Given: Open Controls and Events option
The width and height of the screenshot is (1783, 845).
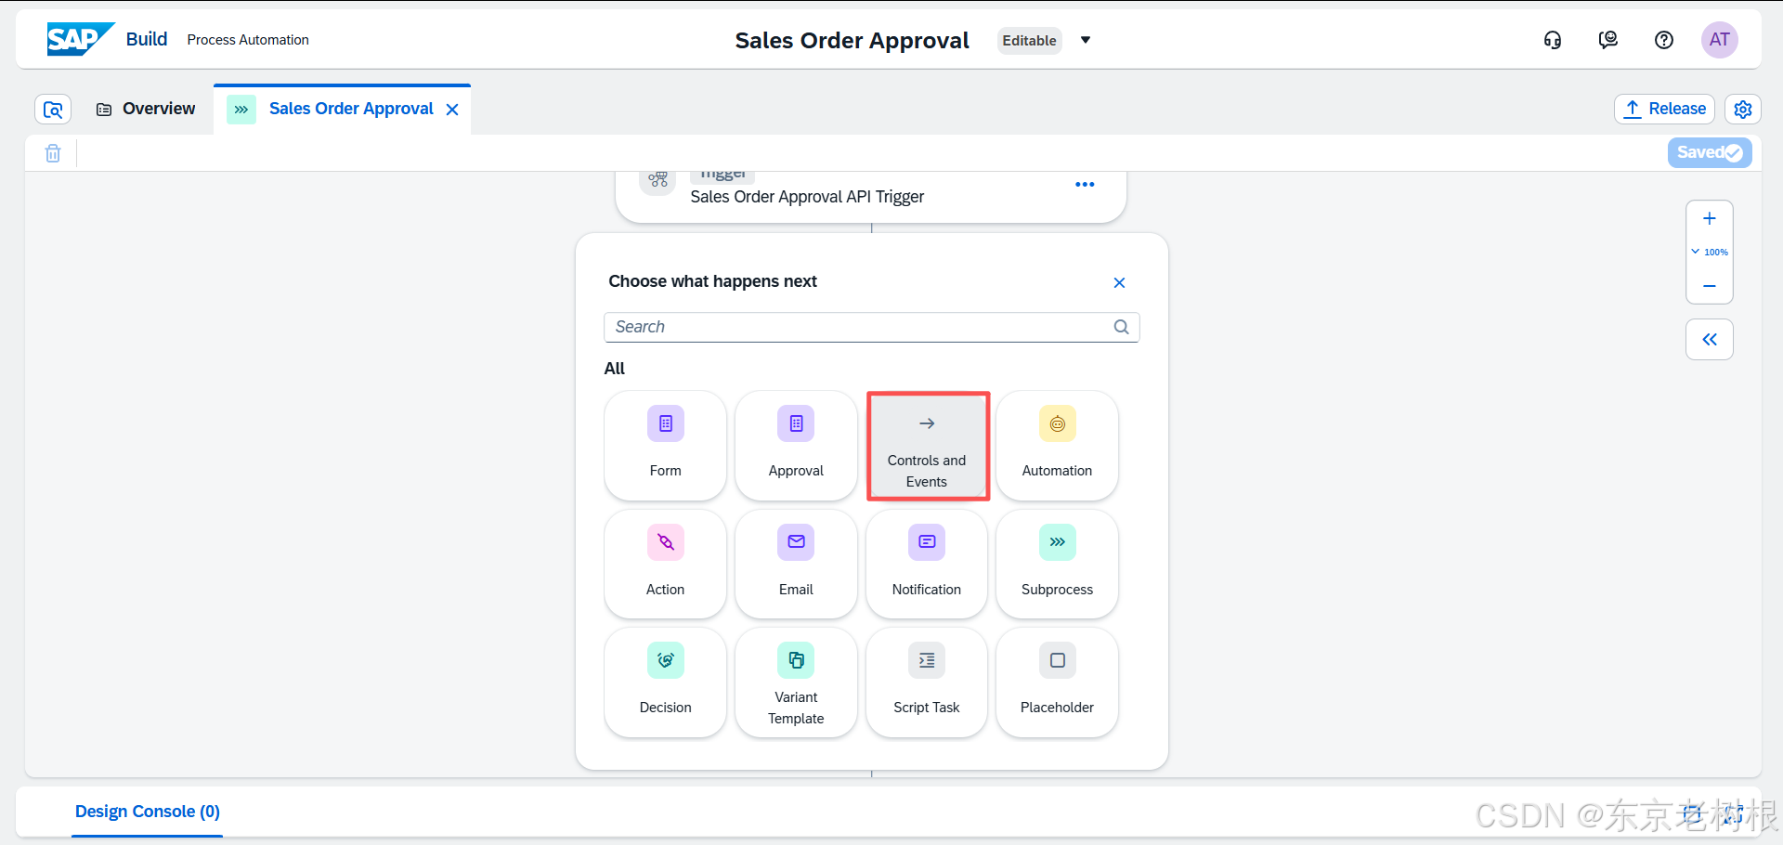Looking at the screenshot, I should pyautogui.click(x=927, y=447).
